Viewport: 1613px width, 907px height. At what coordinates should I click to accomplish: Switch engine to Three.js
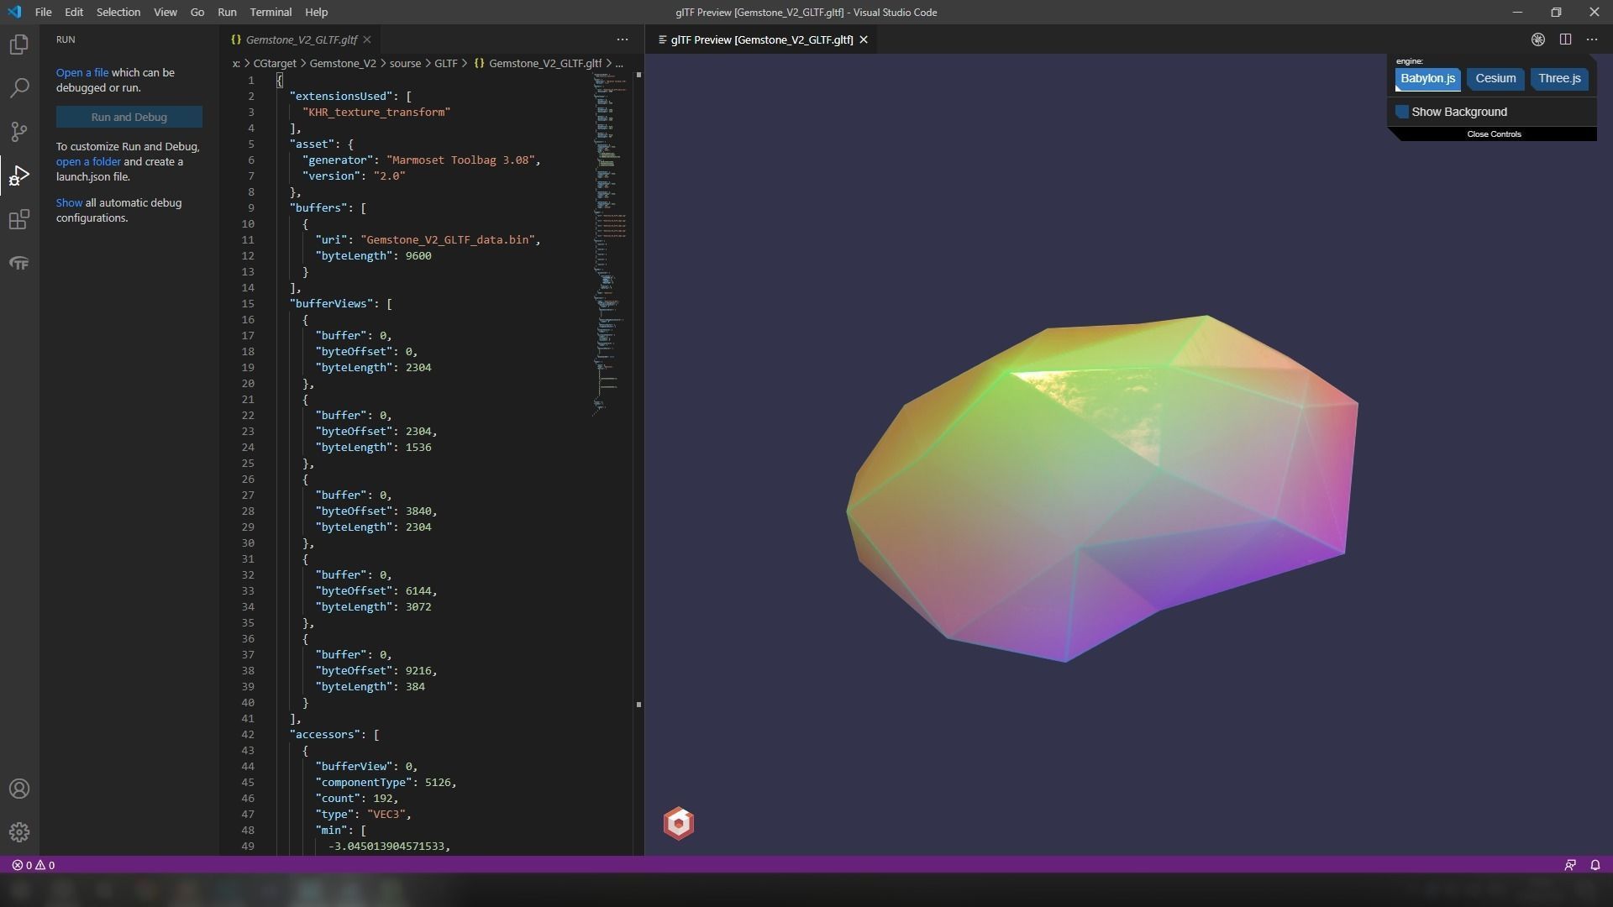pyautogui.click(x=1559, y=79)
